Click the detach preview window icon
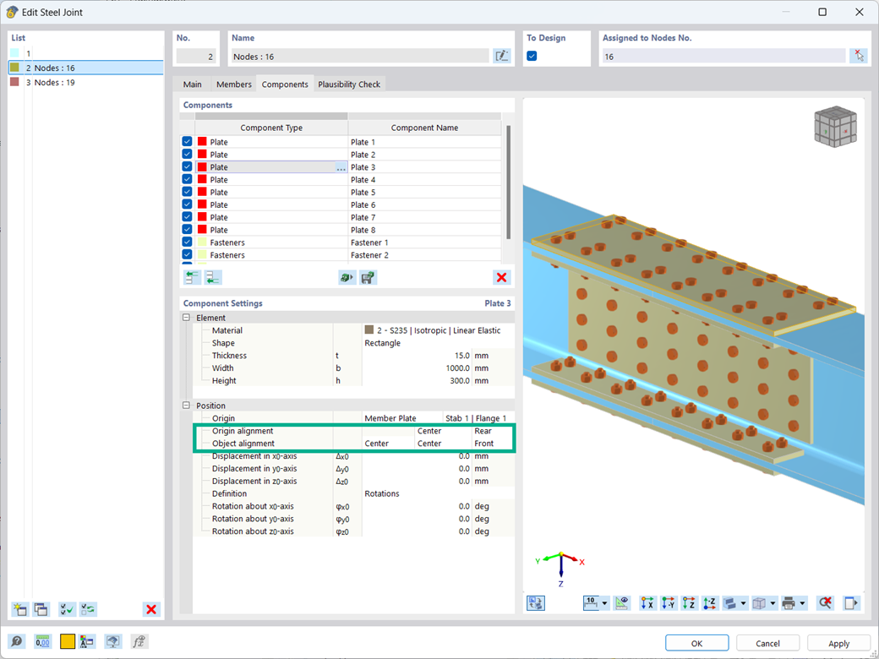 [851, 603]
